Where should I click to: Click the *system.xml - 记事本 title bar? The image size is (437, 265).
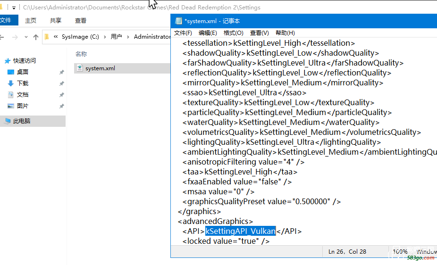pyautogui.click(x=304, y=21)
